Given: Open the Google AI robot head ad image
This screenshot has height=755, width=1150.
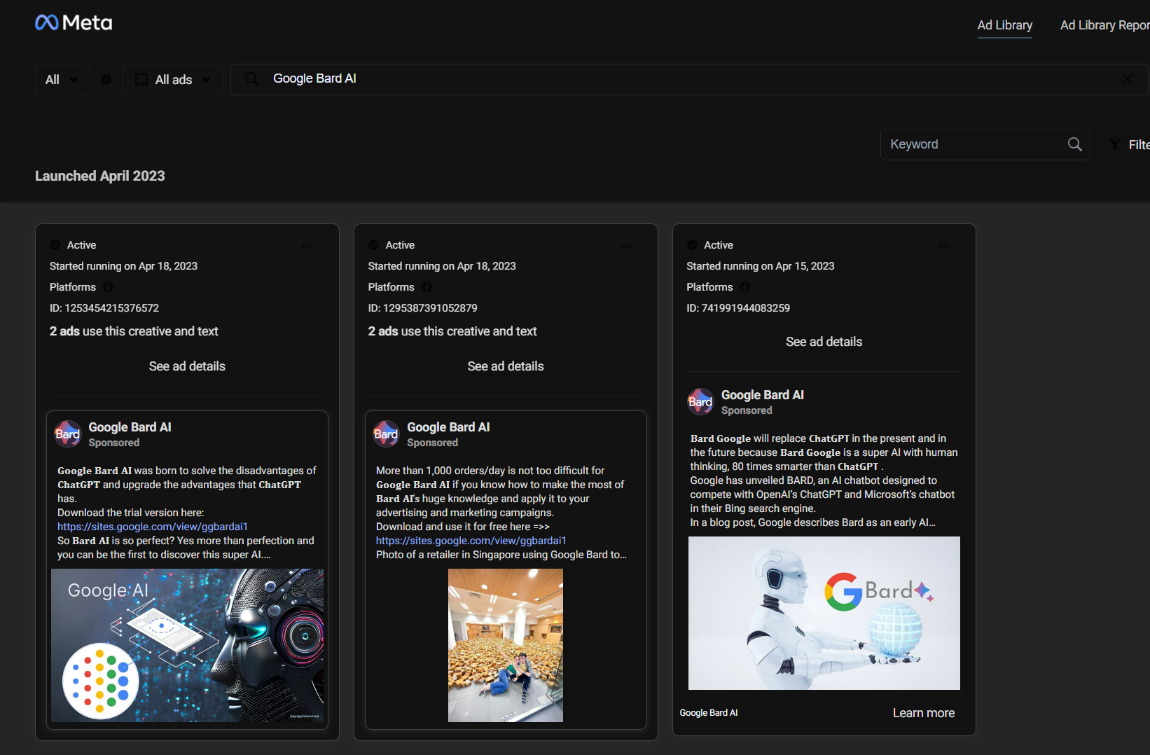Looking at the screenshot, I should (x=187, y=645).
